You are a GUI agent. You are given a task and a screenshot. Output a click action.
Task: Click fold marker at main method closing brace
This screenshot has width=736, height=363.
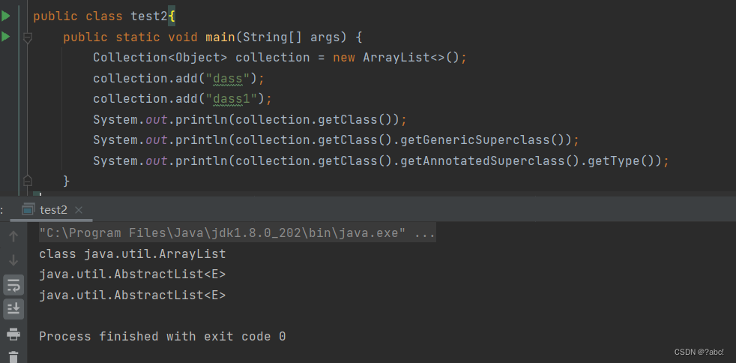click(x=28, y=181)
